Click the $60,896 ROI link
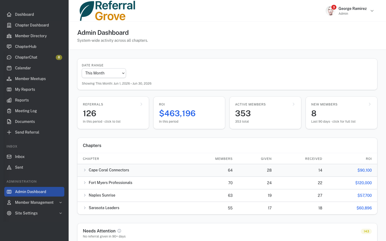Viewport: 386px width, 241px height. click(364, 208)
